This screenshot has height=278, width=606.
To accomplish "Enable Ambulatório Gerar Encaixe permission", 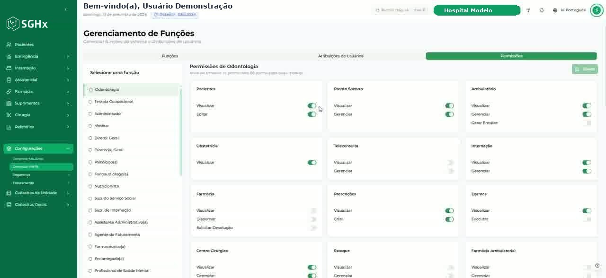I will pyautogui.click(x=587, y=123).
